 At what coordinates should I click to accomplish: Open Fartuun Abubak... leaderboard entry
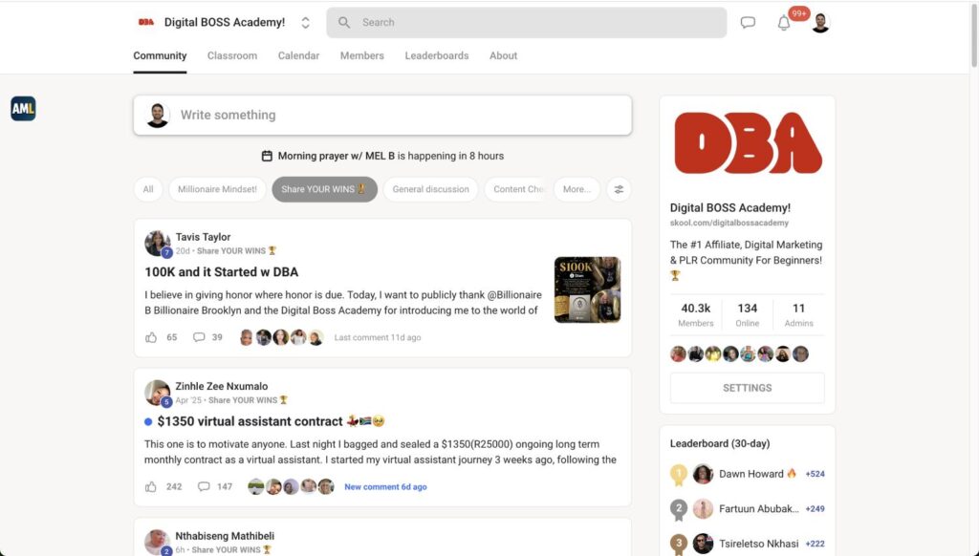pyautogui.click(x=748, y=509)
